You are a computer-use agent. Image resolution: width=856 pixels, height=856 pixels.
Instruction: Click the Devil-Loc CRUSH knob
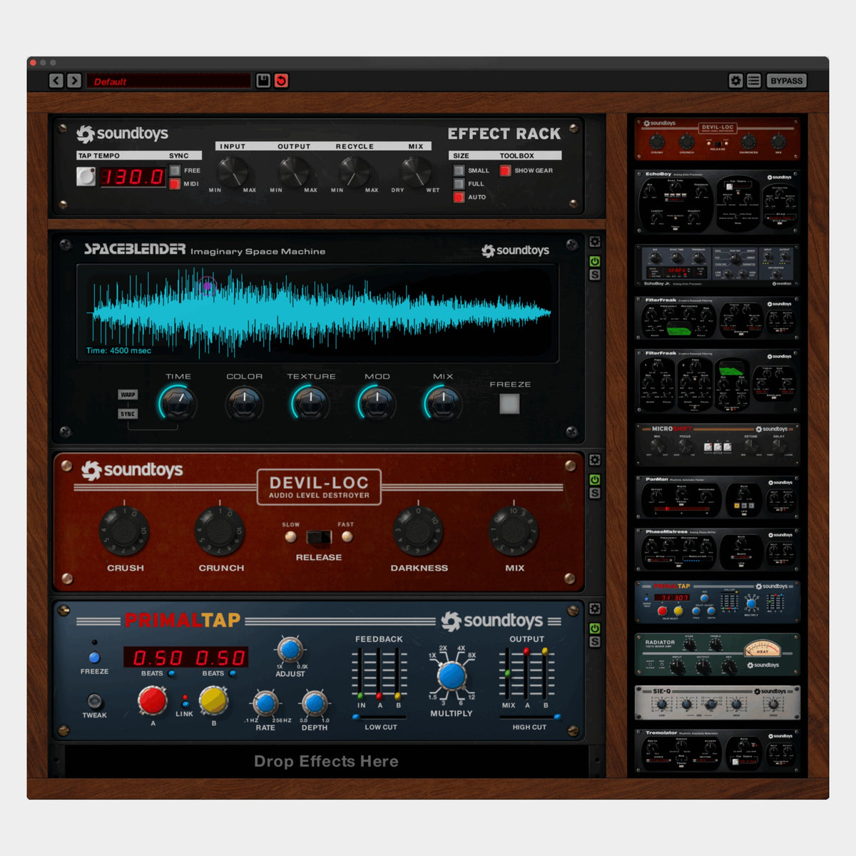[124, 531]
